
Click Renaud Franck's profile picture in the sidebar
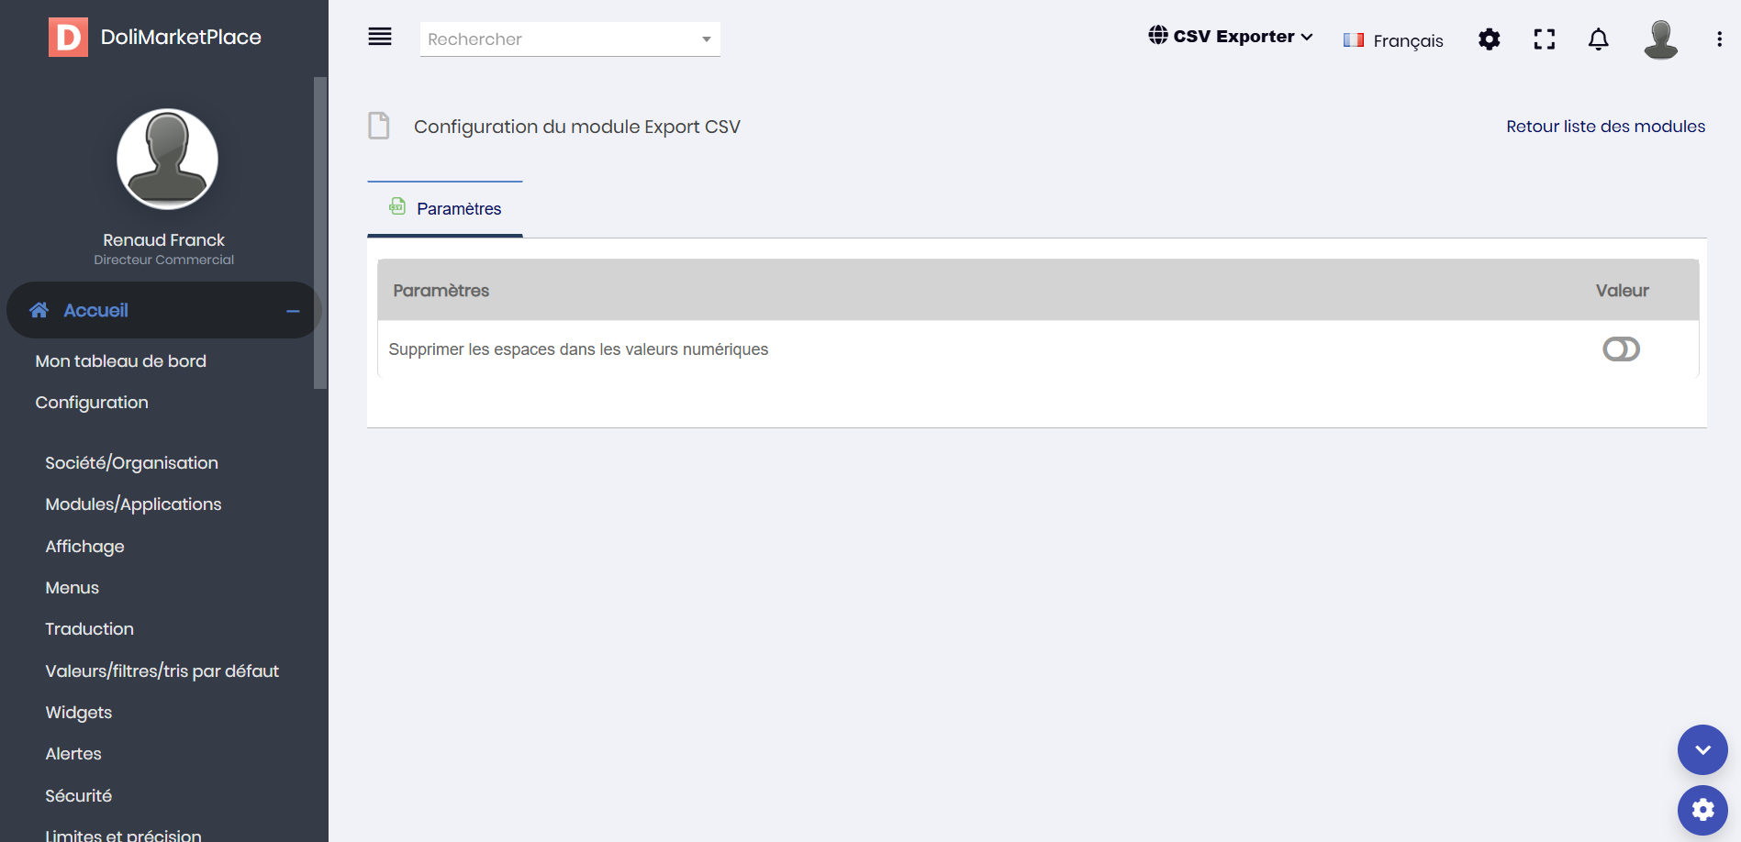[167, 159]
